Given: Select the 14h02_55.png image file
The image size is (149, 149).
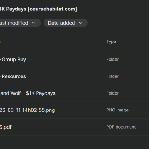Looking at the screenshot, I should pyautogui.click(x=27, y=110).
